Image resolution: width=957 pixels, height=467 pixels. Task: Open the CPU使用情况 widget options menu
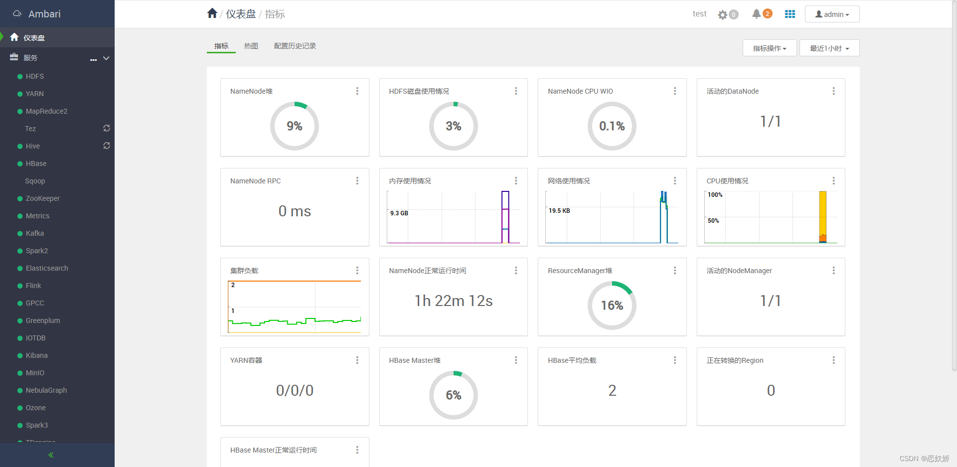pos(833,181)
